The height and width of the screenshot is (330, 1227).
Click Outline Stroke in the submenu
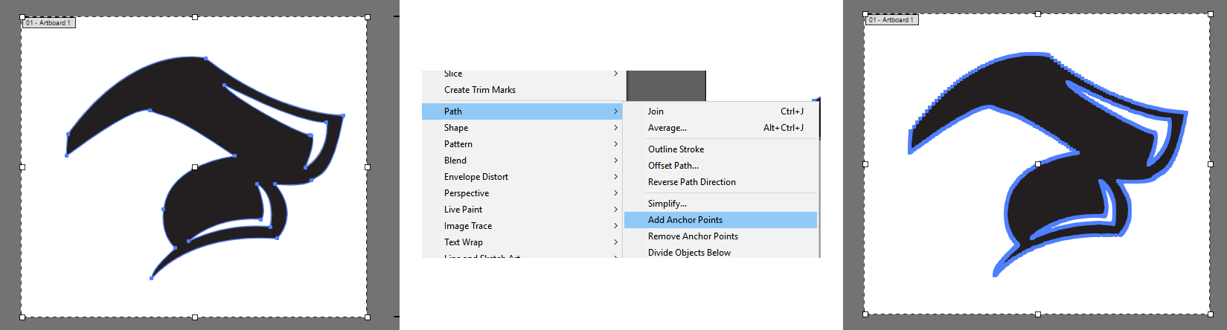pos(676,149)
